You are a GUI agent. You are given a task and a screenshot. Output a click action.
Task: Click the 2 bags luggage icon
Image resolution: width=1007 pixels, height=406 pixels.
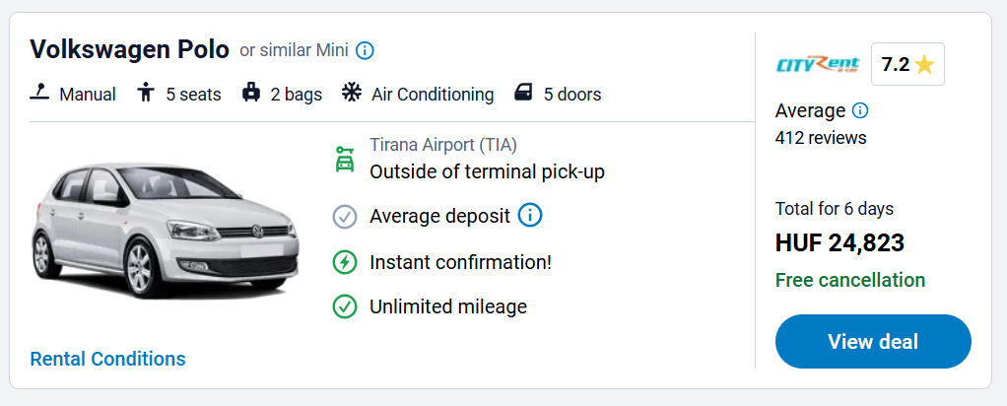[x=251, y=94]
